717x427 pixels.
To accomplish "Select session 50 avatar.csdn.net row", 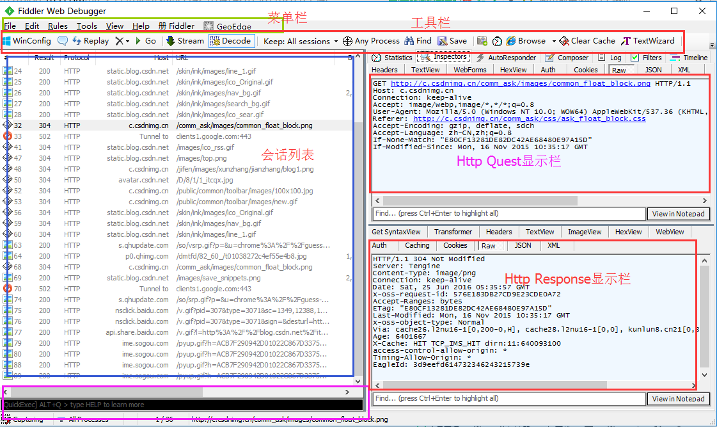I will click(x=177, y=180).
